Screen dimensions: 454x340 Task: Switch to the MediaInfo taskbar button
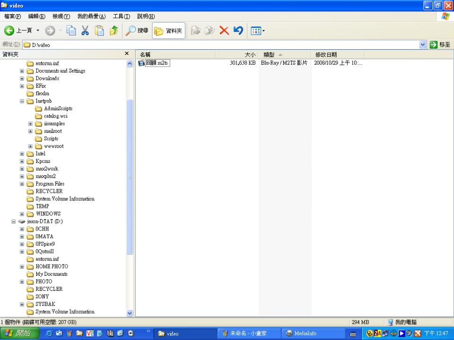point(313,333)
